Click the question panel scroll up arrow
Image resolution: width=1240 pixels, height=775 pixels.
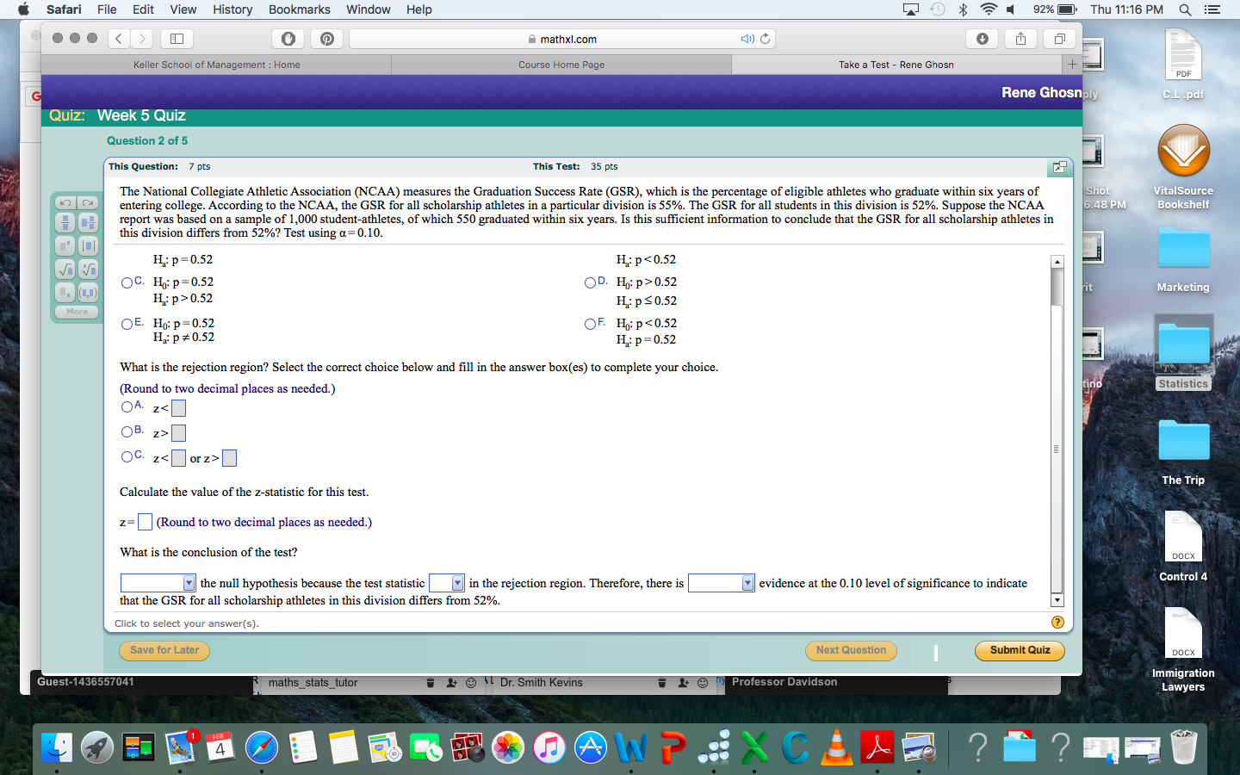pyautogui.click(x=1057, y=261)
